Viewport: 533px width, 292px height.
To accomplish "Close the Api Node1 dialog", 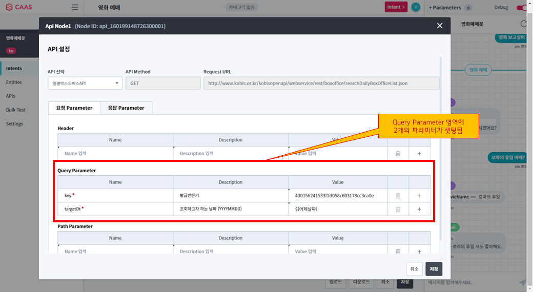I will [439, 26].
